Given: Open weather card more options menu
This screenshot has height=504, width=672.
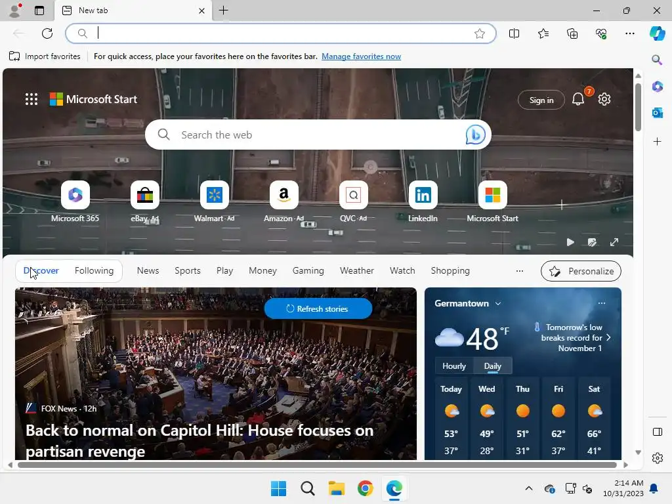Looking at the screenshot, I should tap(602, 303).
